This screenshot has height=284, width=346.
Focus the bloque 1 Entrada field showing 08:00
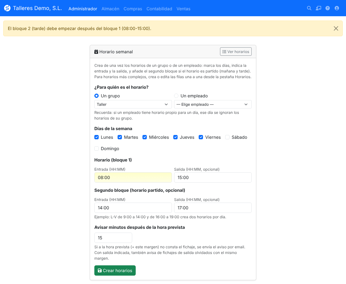click(x=133, y=177)
